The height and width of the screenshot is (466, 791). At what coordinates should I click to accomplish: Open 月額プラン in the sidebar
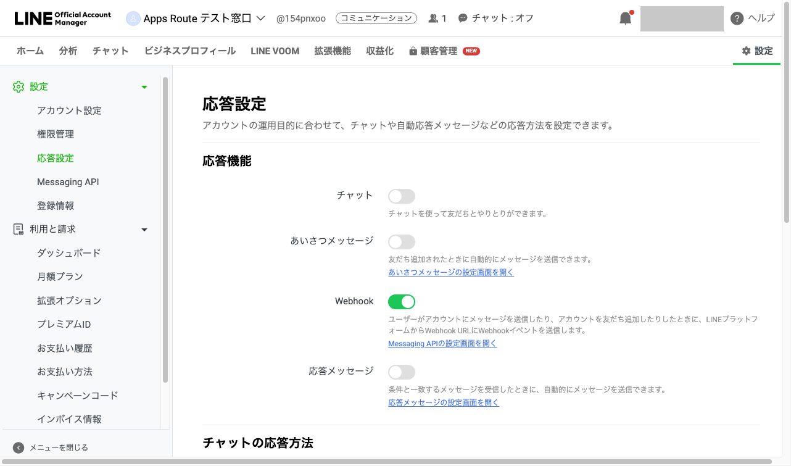[60, 277]
